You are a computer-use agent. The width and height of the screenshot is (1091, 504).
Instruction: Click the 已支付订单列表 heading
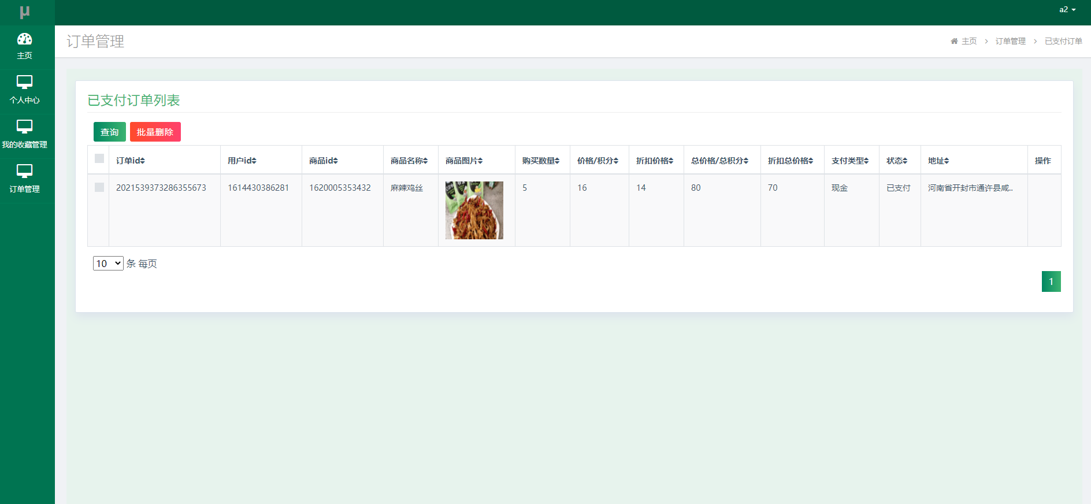[x=133, y=100]
